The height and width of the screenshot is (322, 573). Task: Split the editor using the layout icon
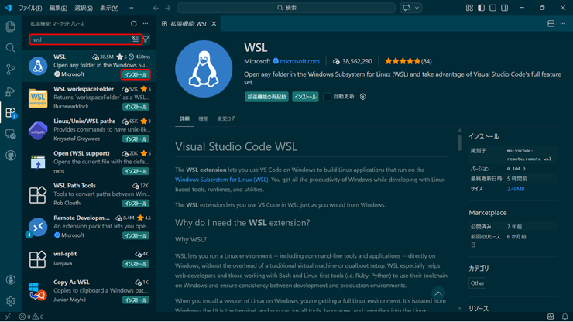tap(551, 24)
